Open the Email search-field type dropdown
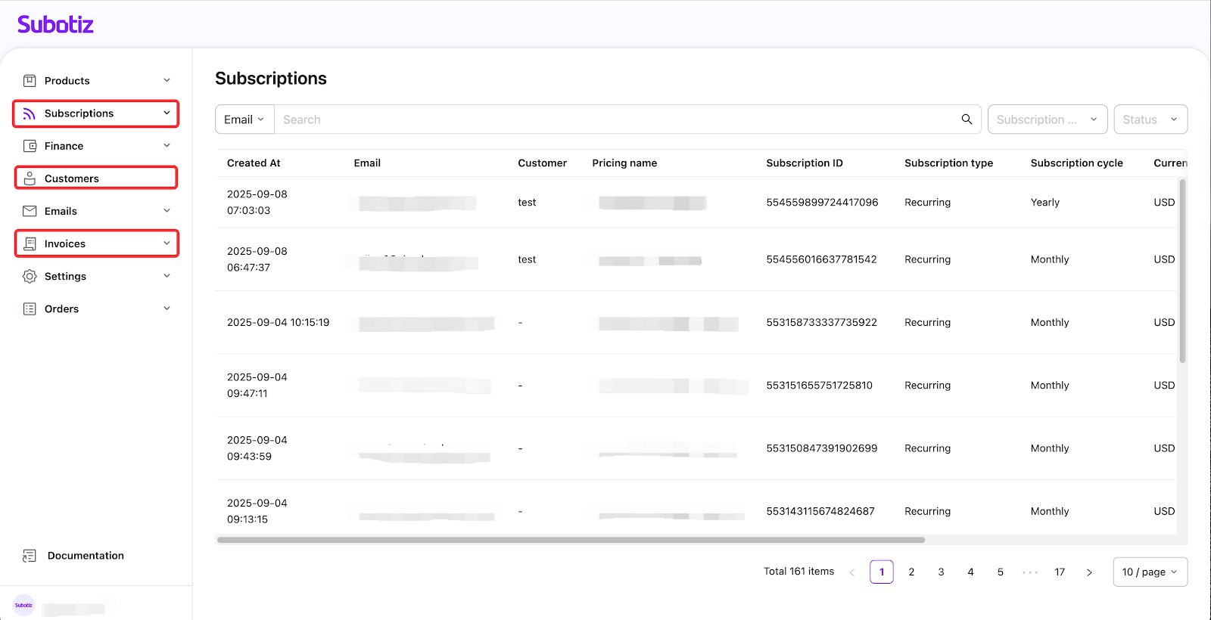Screen dimensions: 1211x620 [x=244, y=119]
